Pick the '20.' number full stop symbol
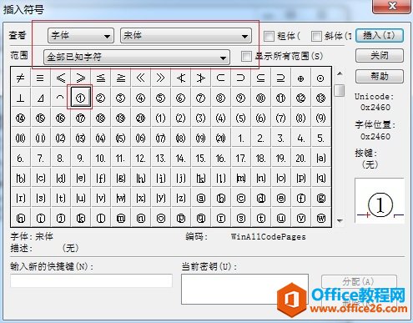Screen dimensions: 413x323 tap(300, 158)
